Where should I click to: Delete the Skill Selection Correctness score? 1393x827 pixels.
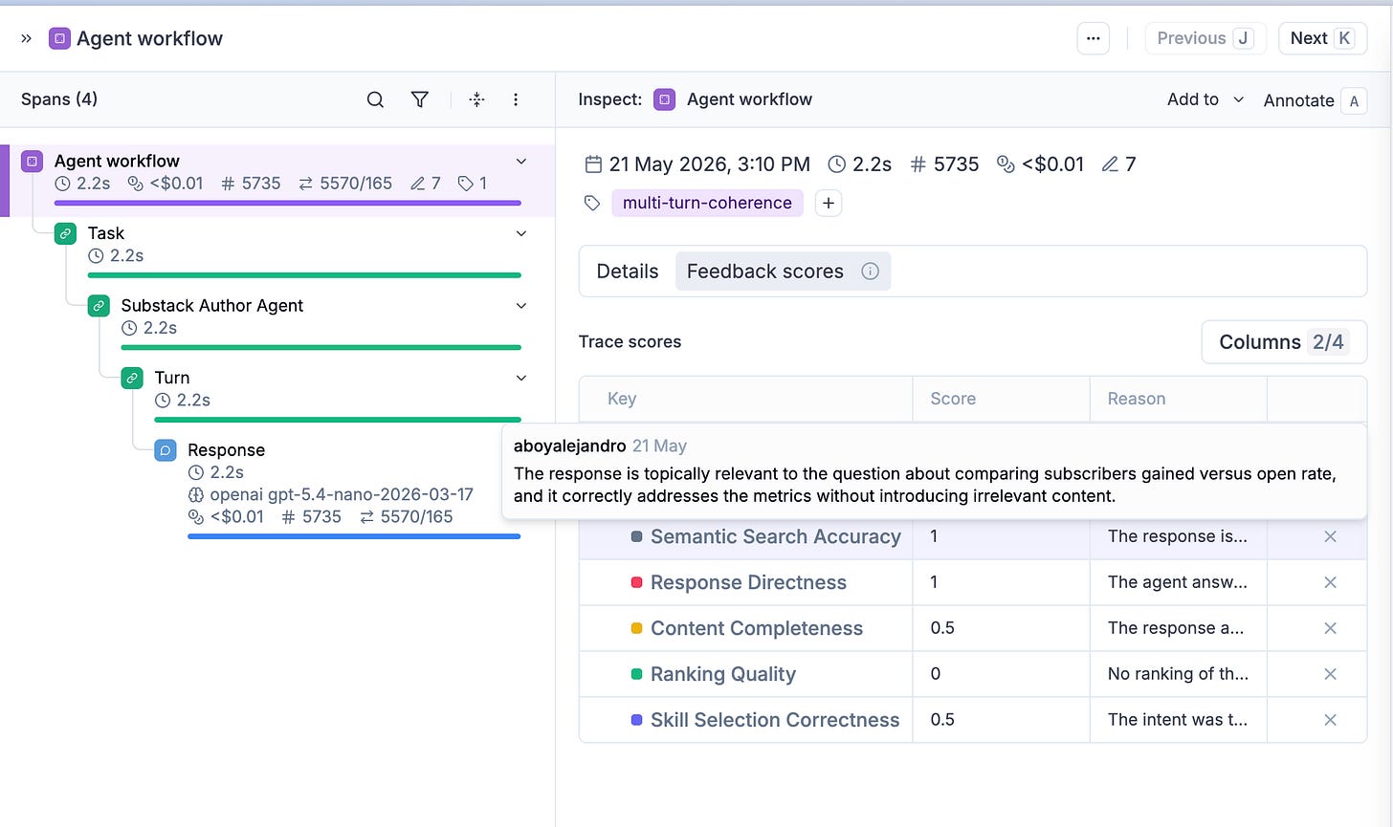1330,720
